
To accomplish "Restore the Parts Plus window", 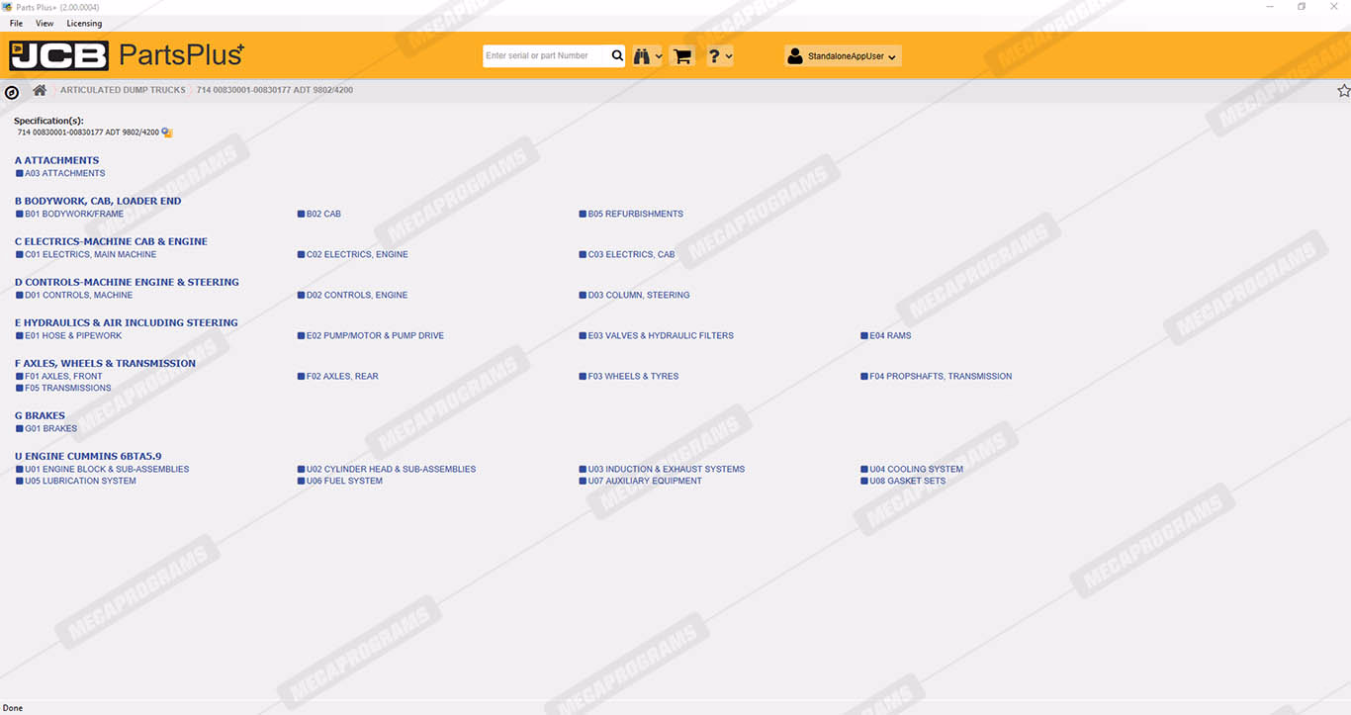I will [x=1302, y=7].
